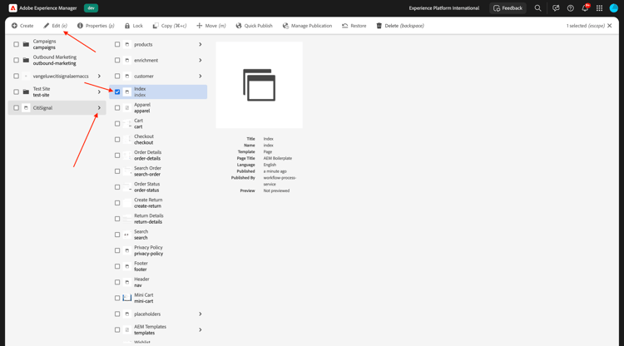Open the apps grid switcher icon
Image resolution: width=624 pixels, height=346 pixels.
coord(599,8)
